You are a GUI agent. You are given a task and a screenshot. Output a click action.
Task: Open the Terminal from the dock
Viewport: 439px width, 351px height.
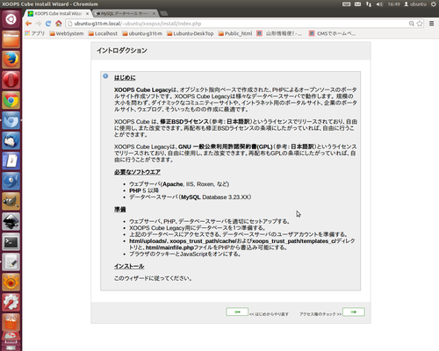[11, 241]
